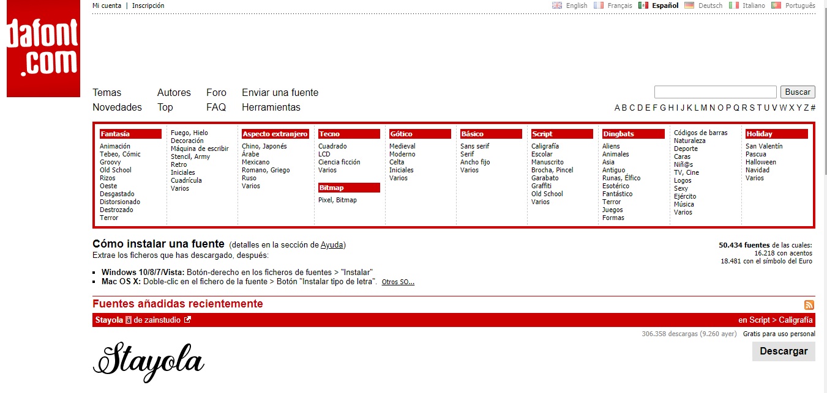Open the FAQ page
Screen dimensions: 827x393
pyautogui.click(x=216, y=108)
